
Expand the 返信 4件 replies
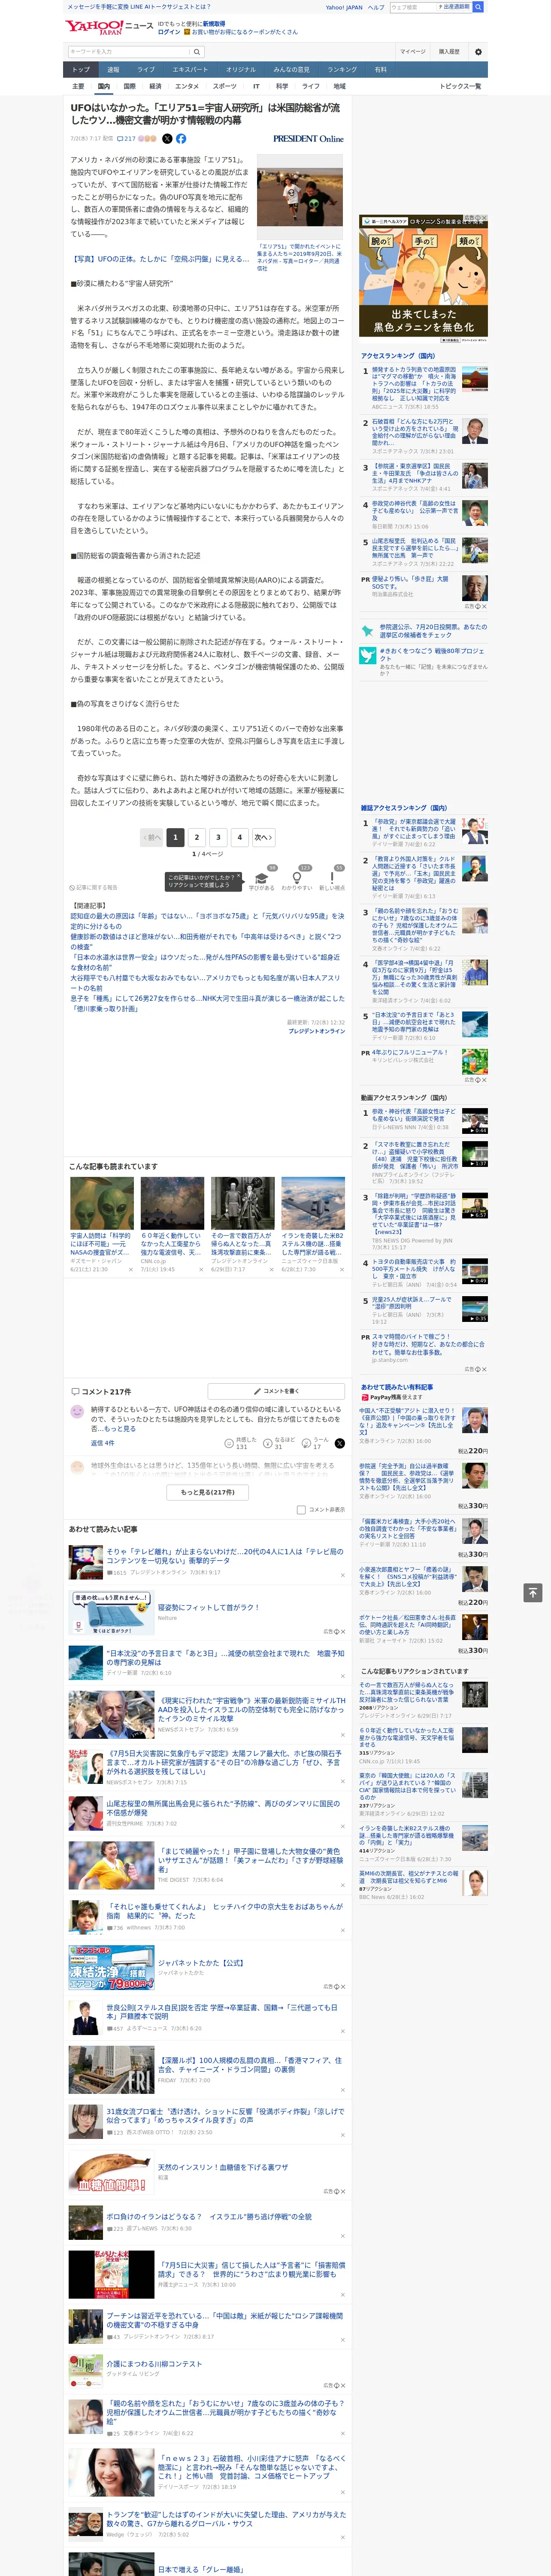[103, 1443]
